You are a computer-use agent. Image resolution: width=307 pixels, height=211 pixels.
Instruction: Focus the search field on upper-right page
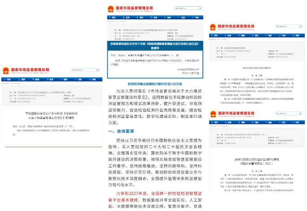click(x=289, y=26)
